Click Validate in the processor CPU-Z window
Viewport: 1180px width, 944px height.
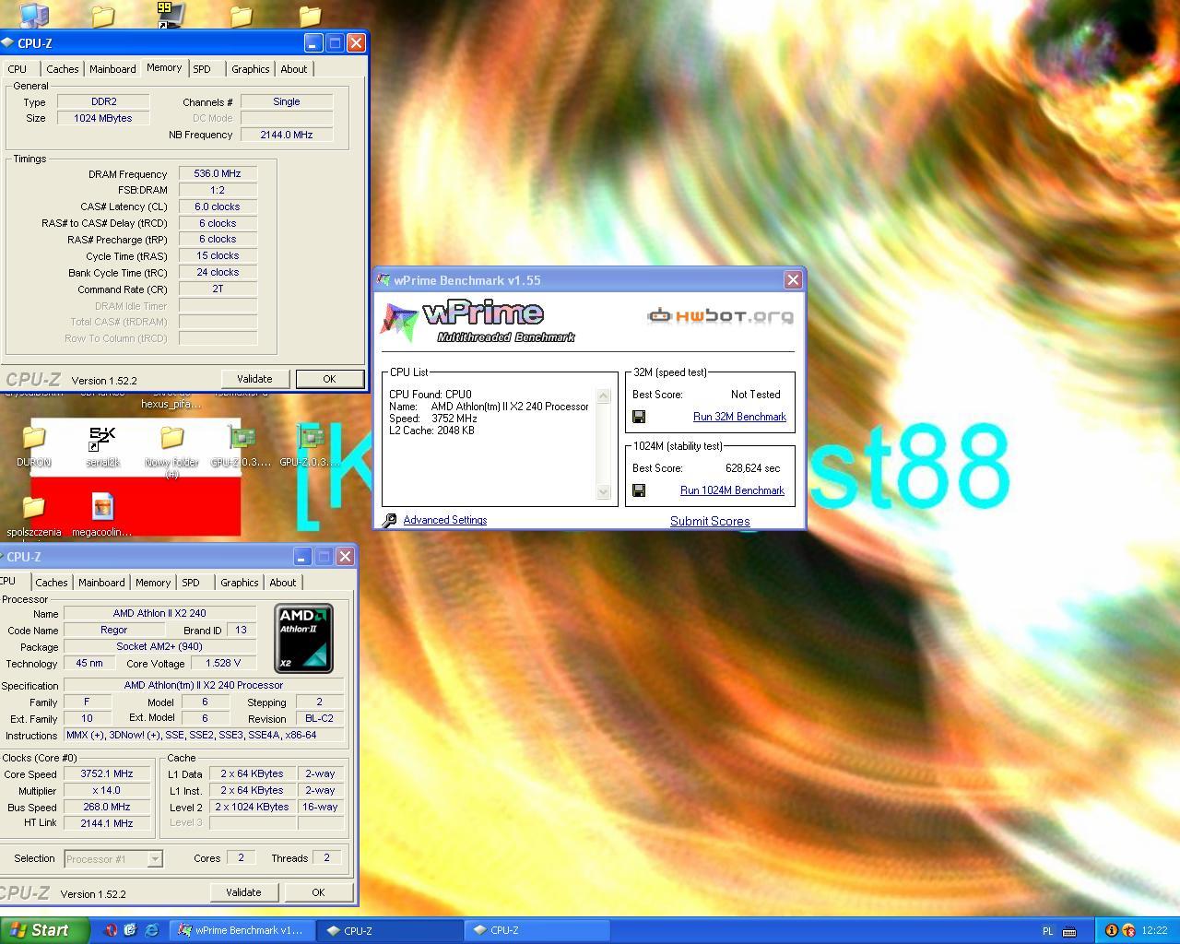[x=243, y=892]
